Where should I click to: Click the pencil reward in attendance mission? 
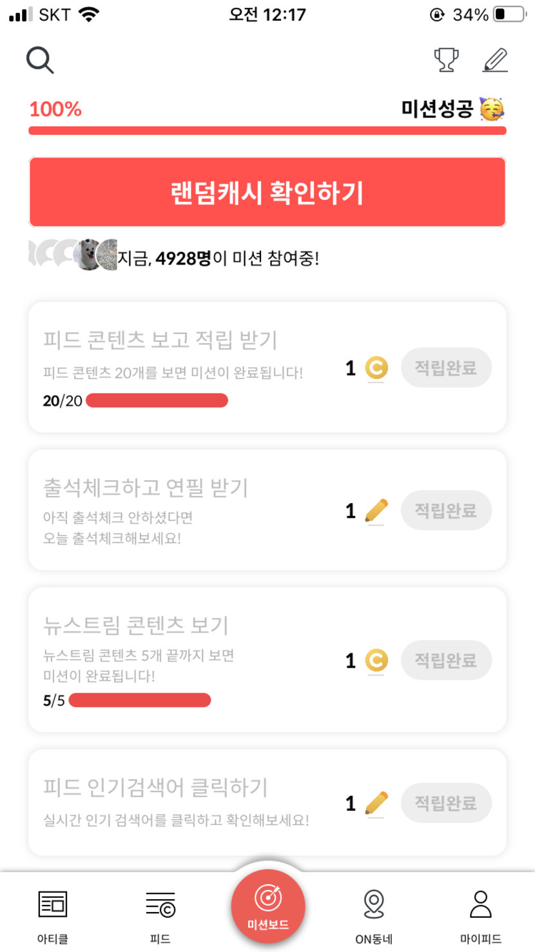[376, 511]
